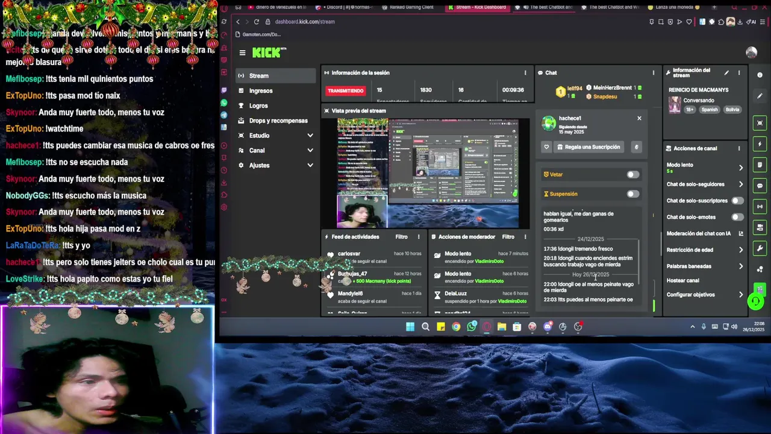Toggle the Vetar switch
Viewport: 771px width, 434px height.
click(x=632, y=175)
